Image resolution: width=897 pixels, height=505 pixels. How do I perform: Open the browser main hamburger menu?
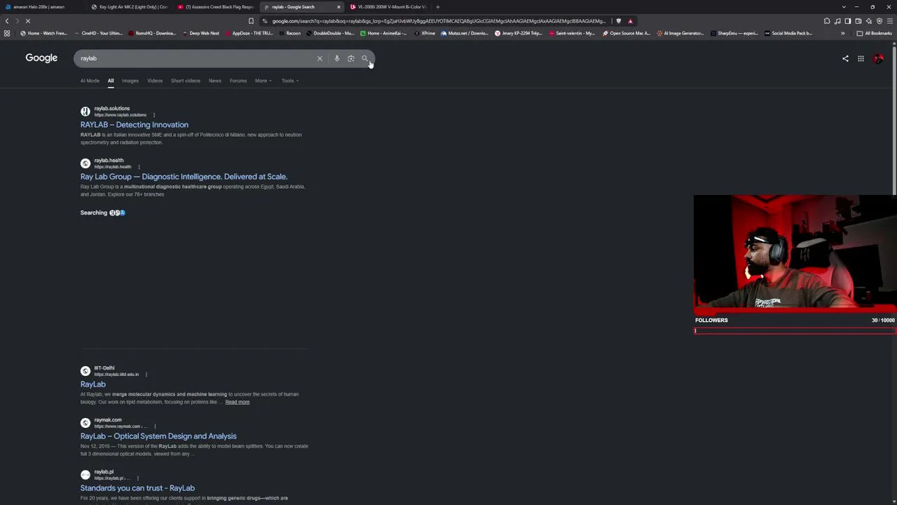coord(890,21)
